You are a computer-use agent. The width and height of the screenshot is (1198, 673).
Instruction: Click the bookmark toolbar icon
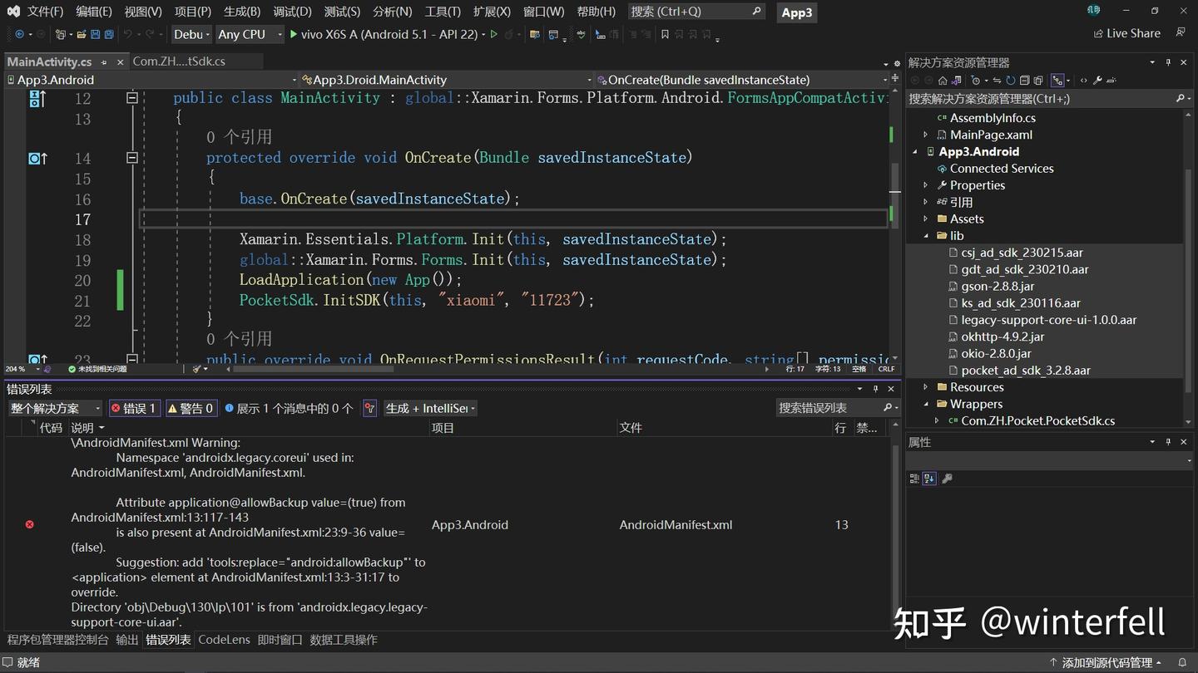[665, 34]
